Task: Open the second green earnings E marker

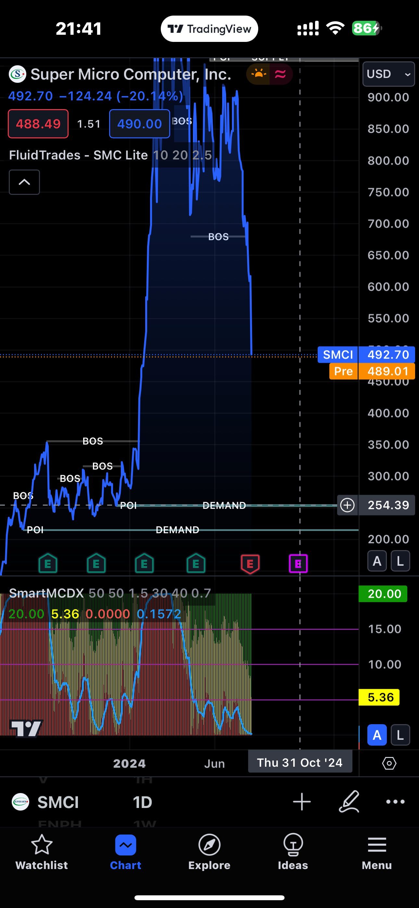Action: [96, 564]
